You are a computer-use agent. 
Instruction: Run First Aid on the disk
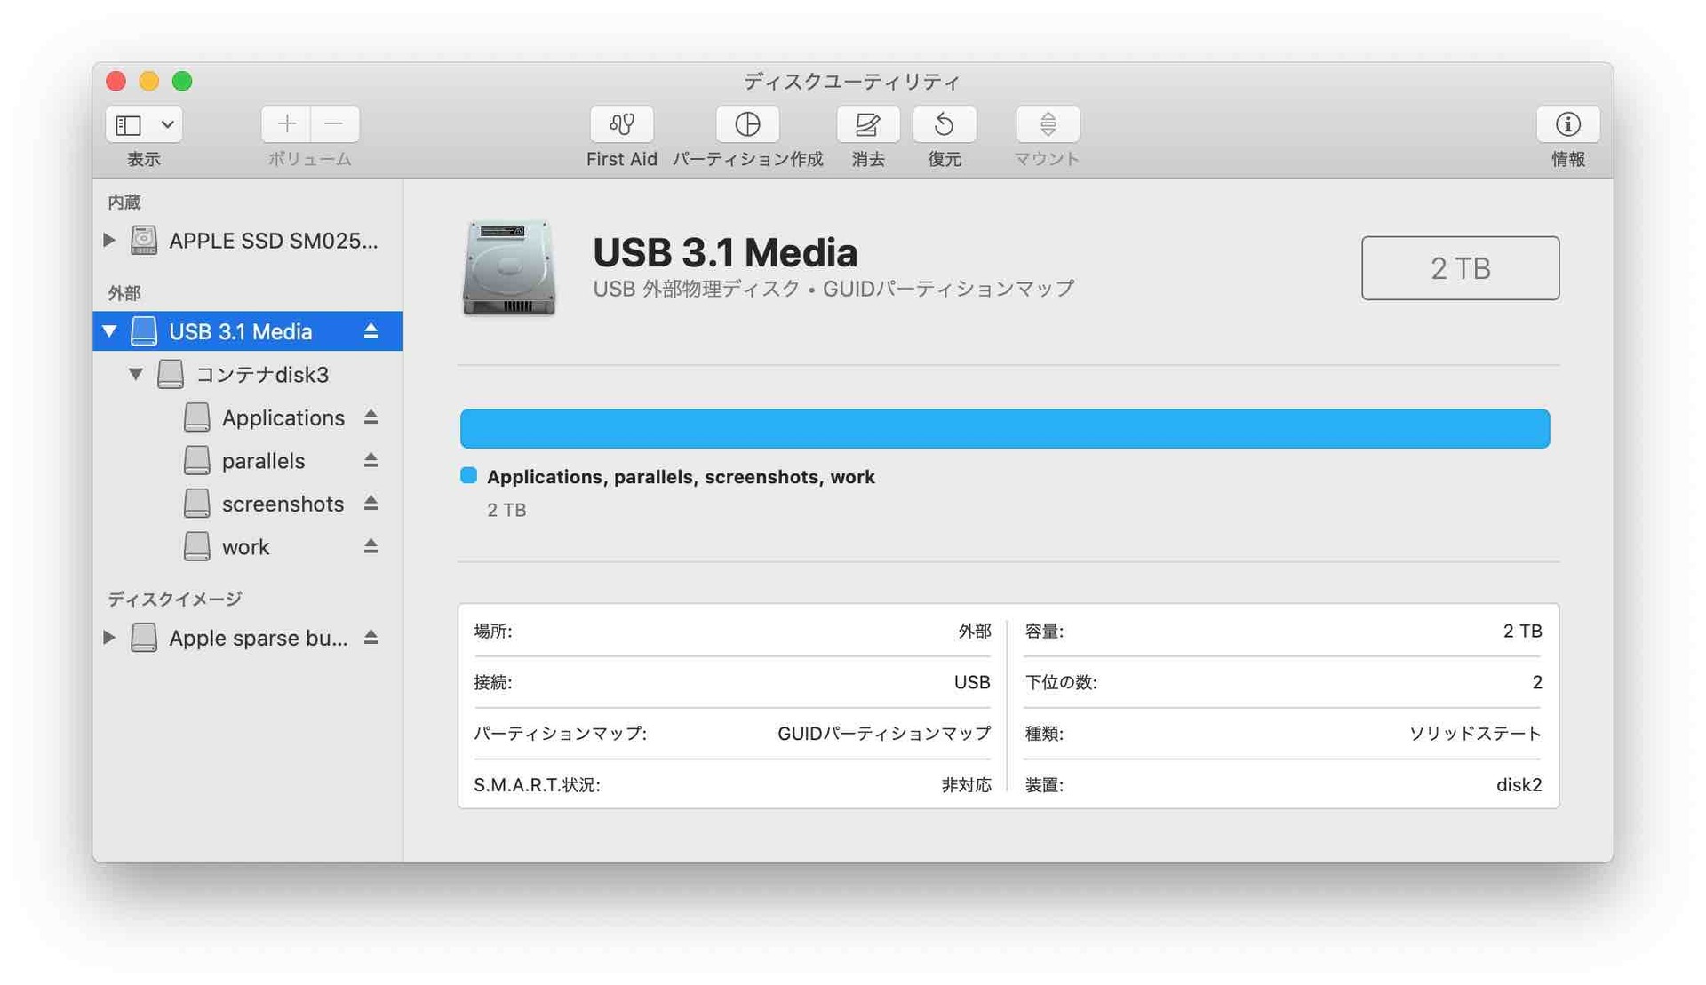(621, 124)
